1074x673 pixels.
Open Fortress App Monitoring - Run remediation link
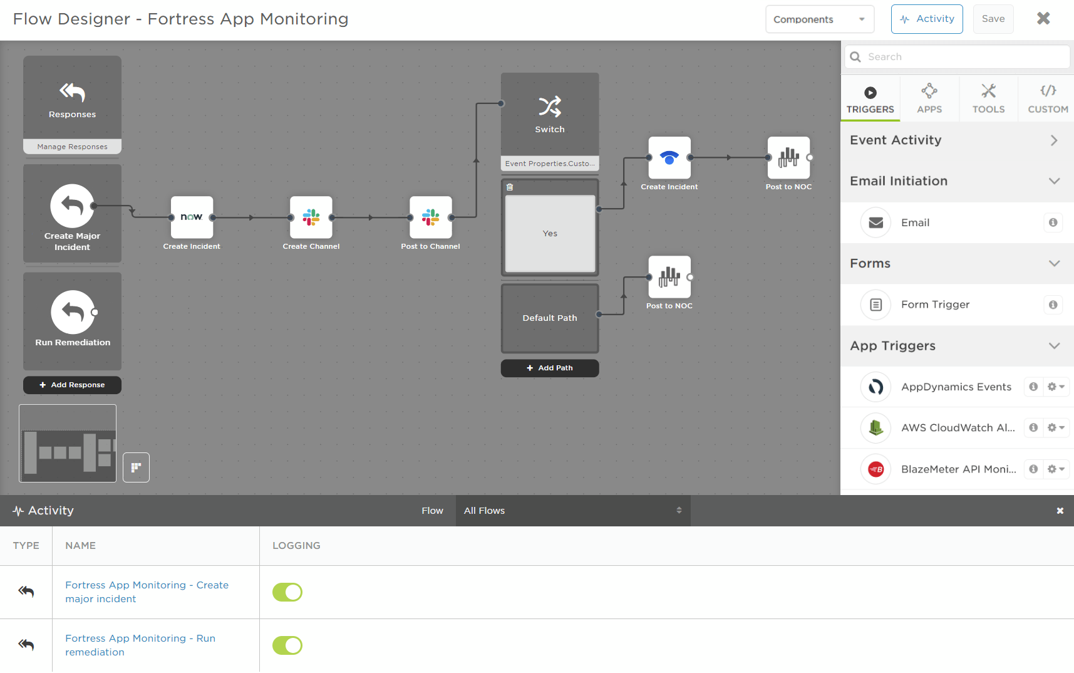tap(140, 645)
